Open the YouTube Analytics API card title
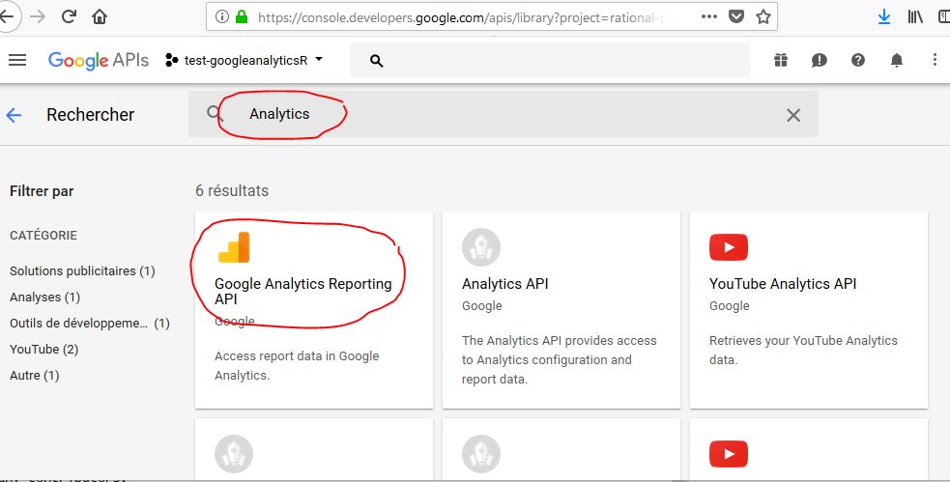The height and width of the screenshot is (482, 950). click(783, 283)
